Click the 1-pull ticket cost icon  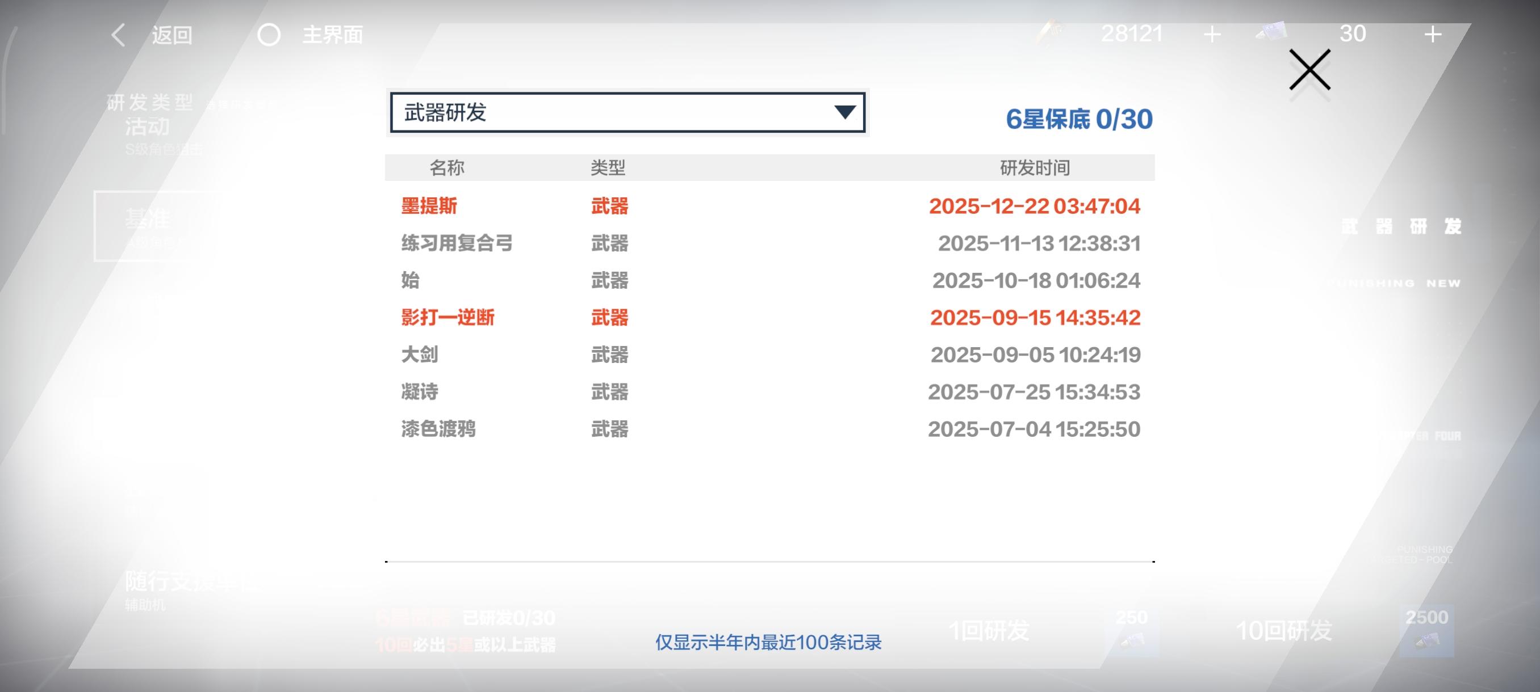click(1132, 640)
